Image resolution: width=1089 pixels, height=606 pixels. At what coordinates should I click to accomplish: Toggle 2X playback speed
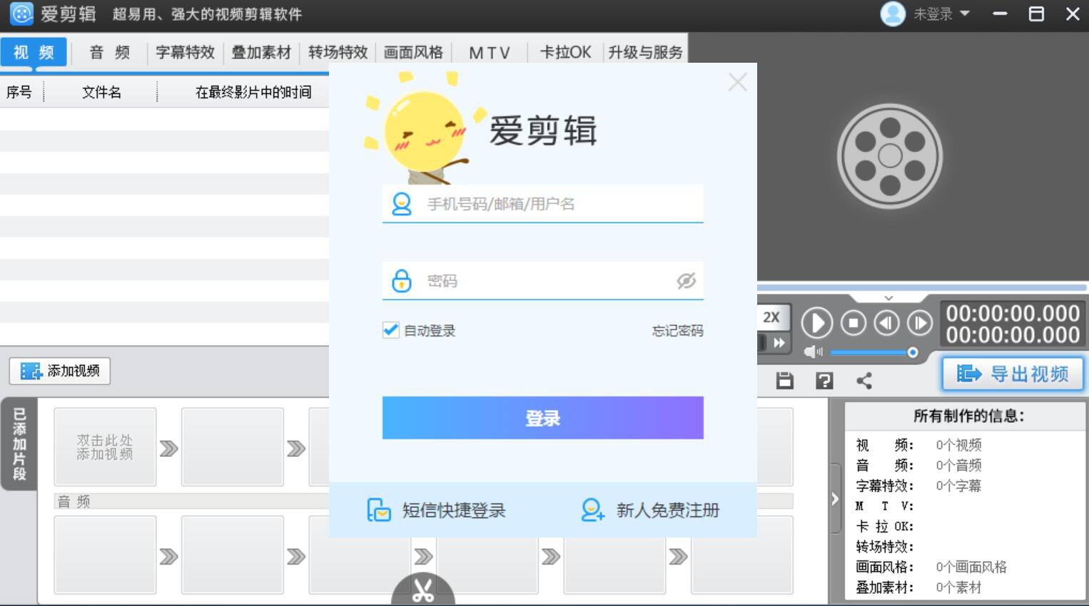tap(771, 318)
